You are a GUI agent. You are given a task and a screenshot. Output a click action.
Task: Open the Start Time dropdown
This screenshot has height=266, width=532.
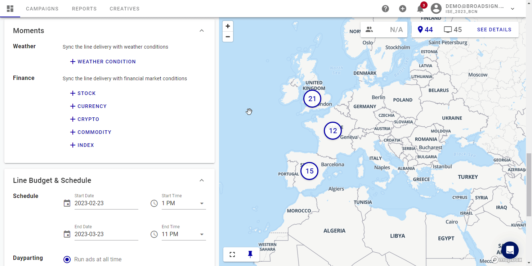[184, 203]
